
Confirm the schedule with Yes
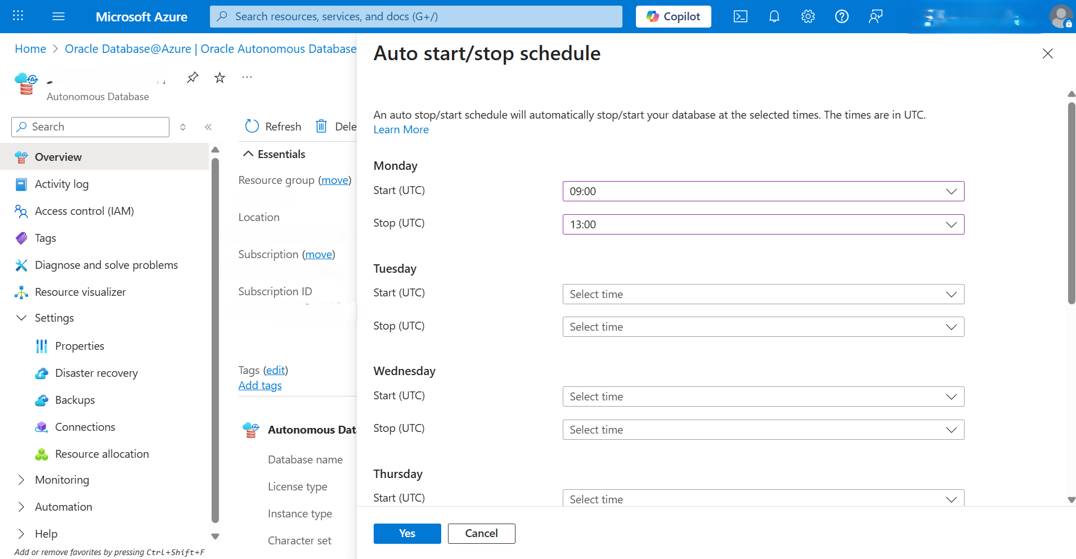[407, 533]
